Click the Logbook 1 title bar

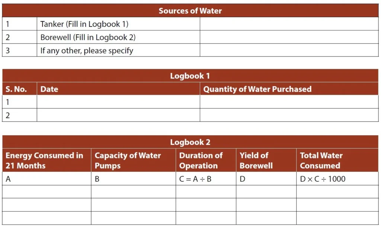click(190, 76)
